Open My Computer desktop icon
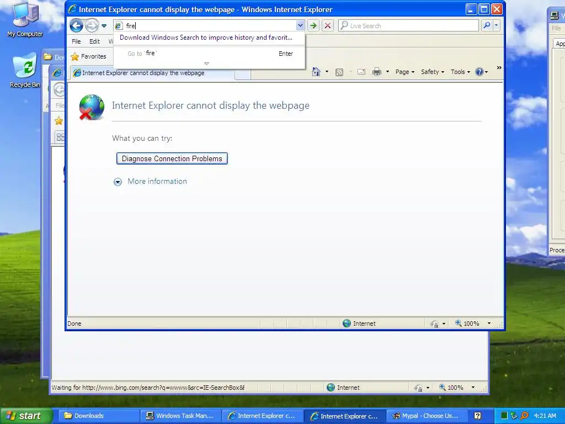 [25, 19]
